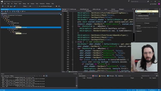Screen dimensions: 161x91
Task: Click the Output panel vertical scrollbar
Action: tap(76, 82)
